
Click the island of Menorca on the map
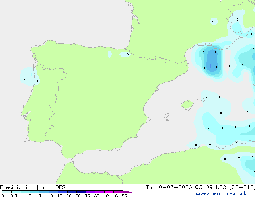(201, 99)
